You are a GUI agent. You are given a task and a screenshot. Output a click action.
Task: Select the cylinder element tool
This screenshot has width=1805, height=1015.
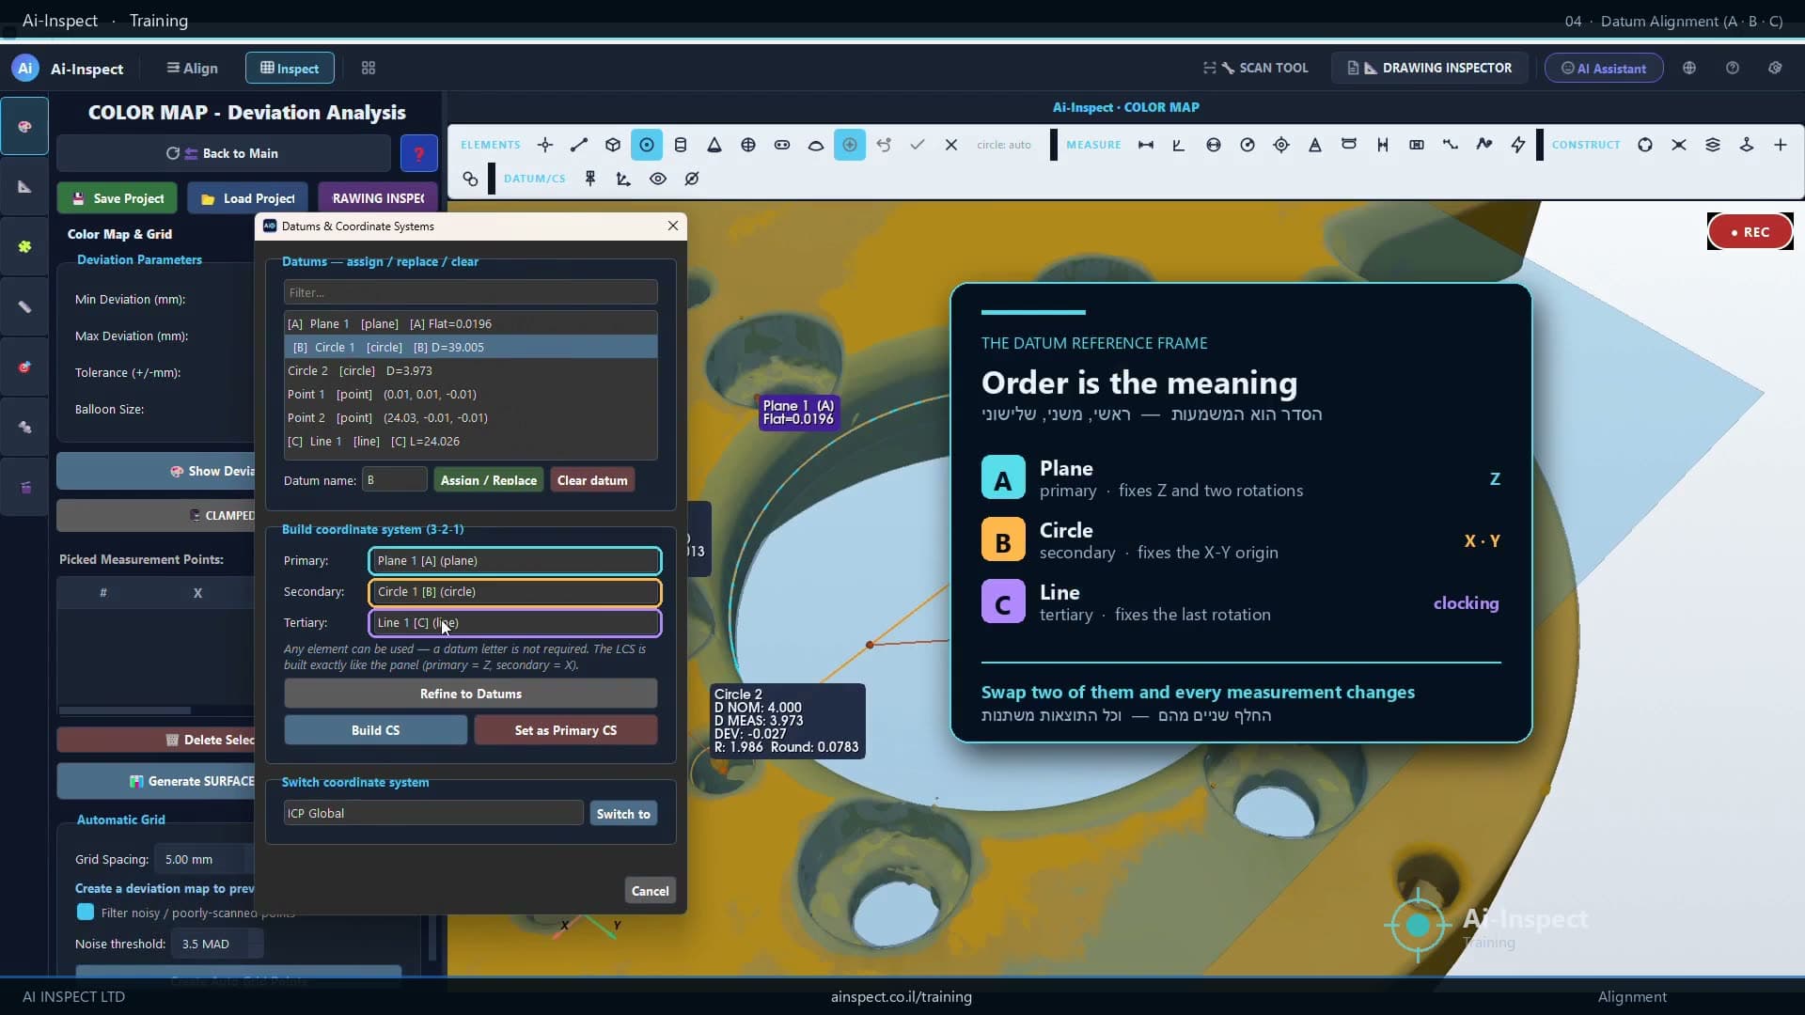681,145
